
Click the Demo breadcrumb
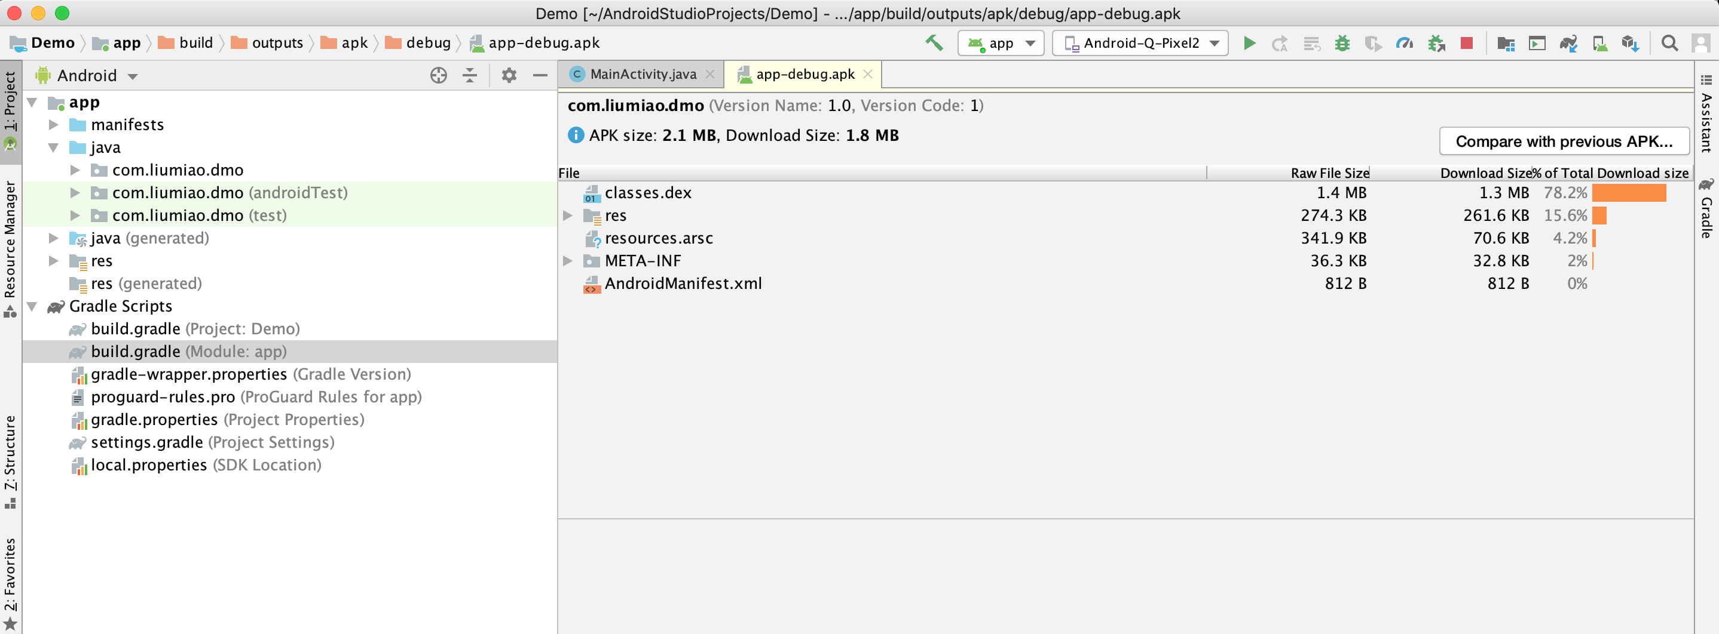tap(42, 44)
